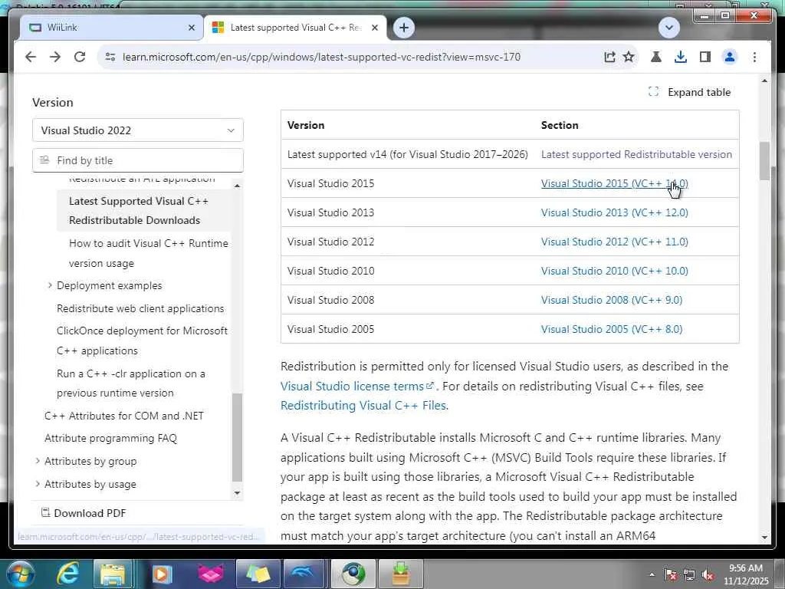Open Visual Studio 2012 (VC++ 11.0) link
785x589 pixels.
coord(614,242)
